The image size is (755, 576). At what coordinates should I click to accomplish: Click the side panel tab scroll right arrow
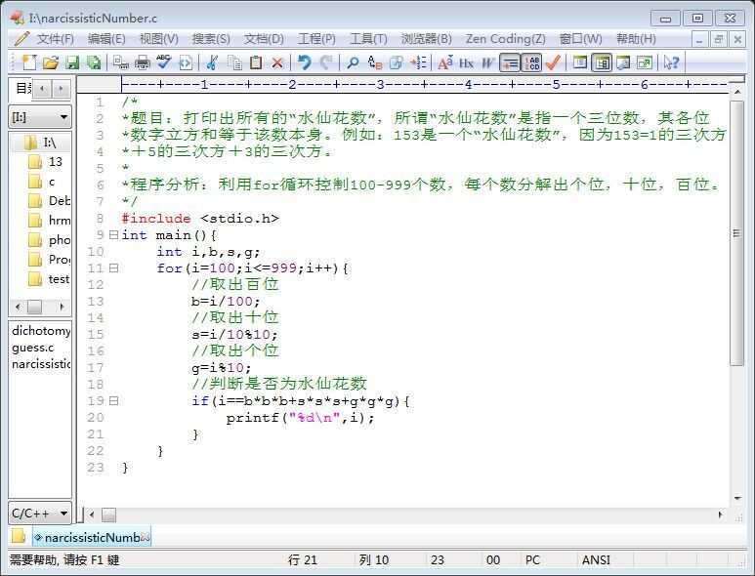[x=61, y=89]
